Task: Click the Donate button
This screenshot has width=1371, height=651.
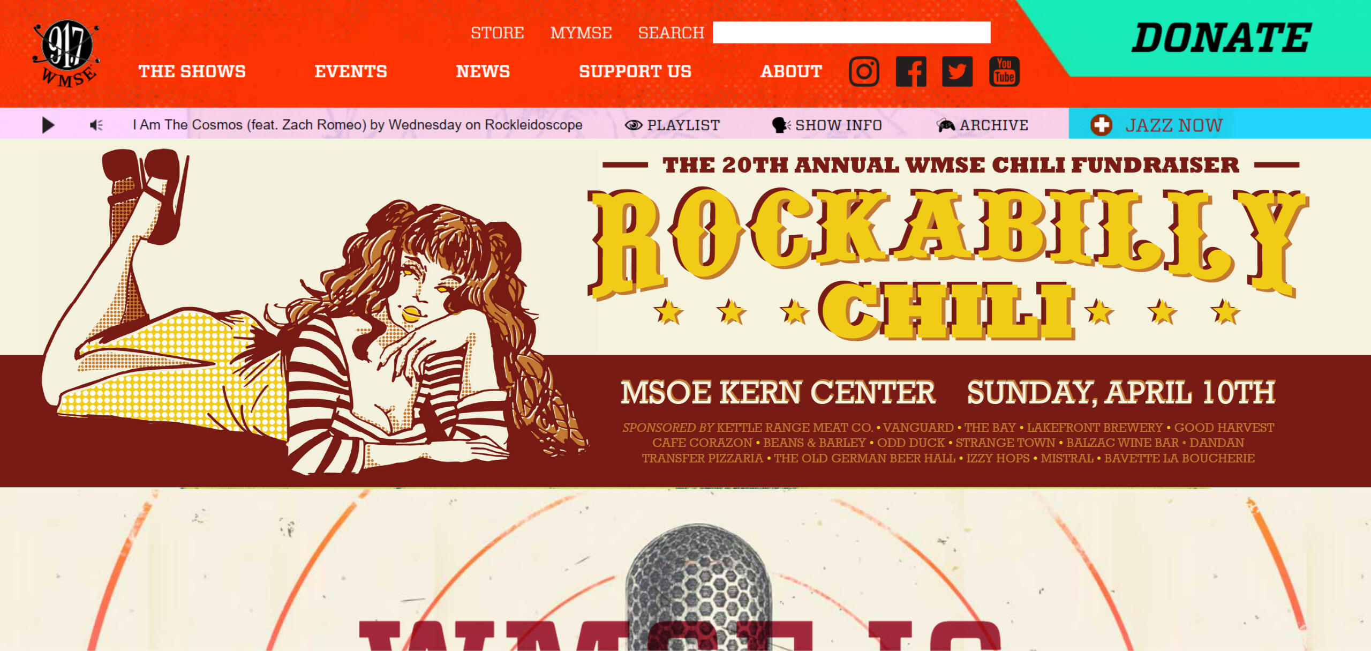Action: tap(1221, 38)
